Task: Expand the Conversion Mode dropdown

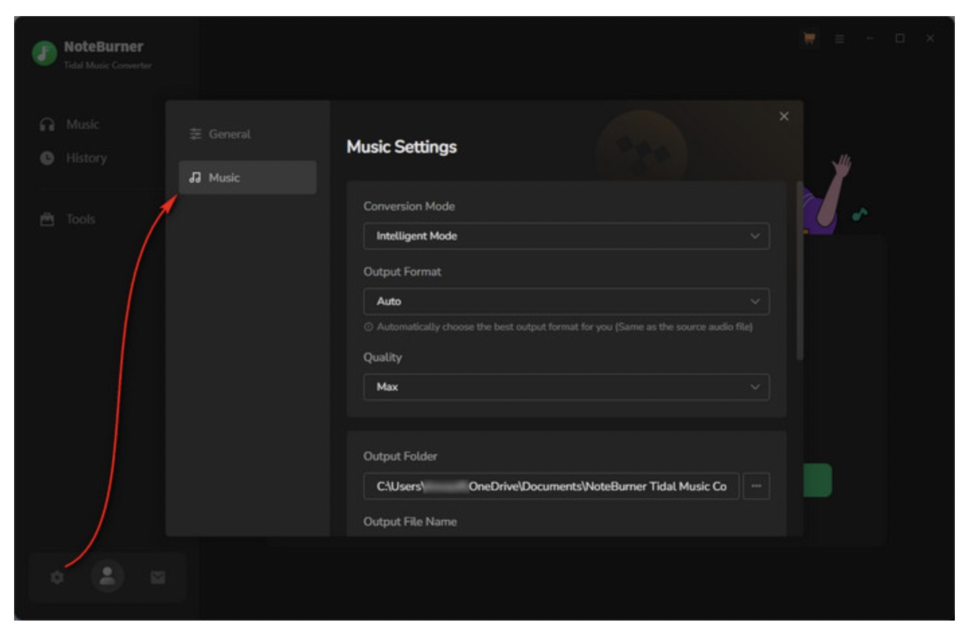Action: (566, 236)
